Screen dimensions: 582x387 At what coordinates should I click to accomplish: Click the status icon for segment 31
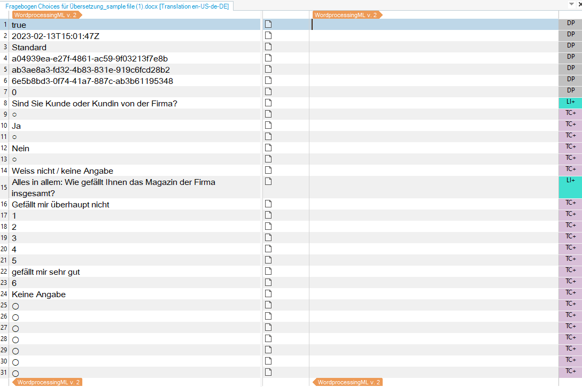pyautogui.click(x=269, y=372)
